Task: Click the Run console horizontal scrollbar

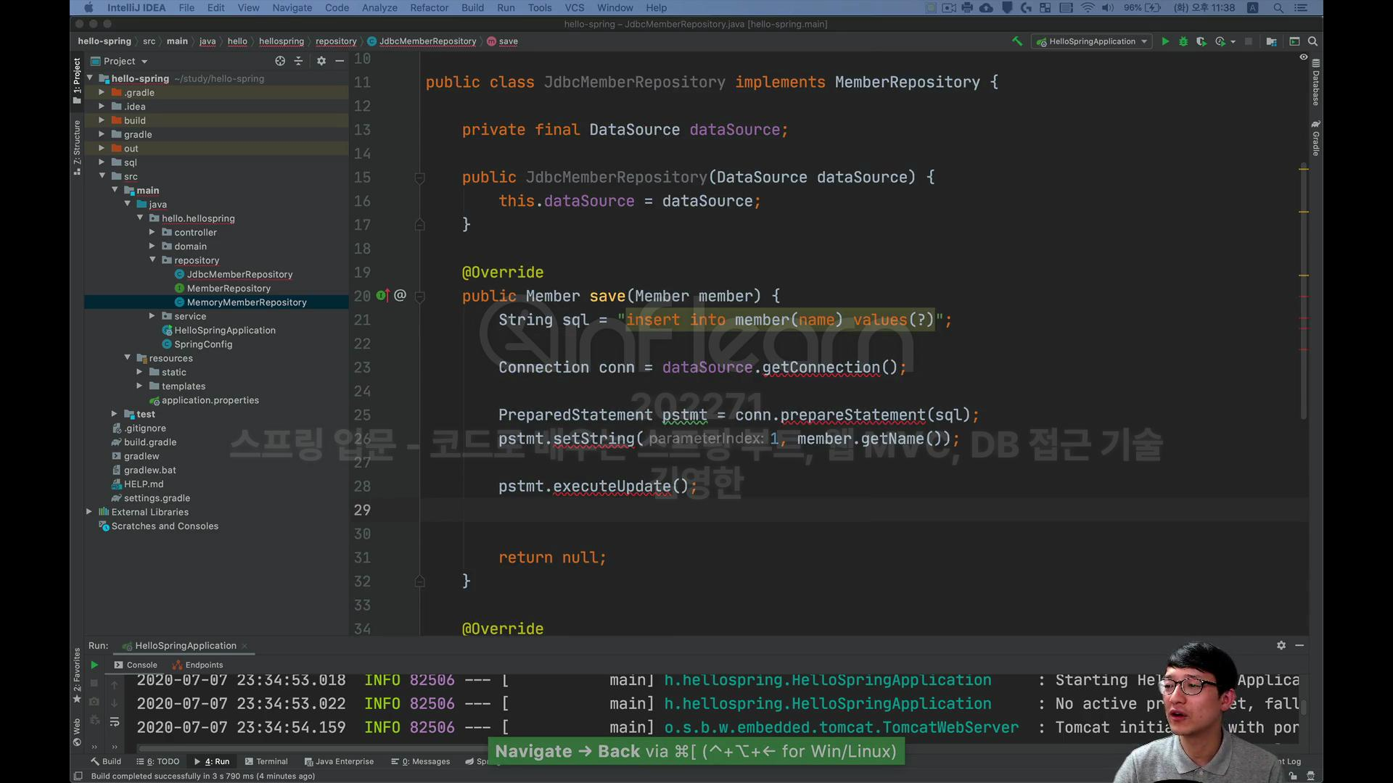Action: [x=312, y=749]
